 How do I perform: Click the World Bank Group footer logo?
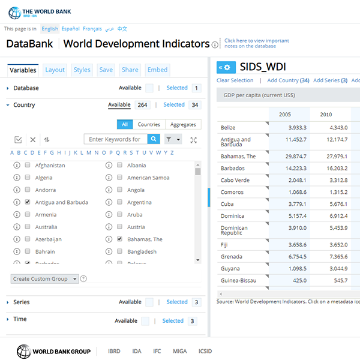(x=54, y=351)
